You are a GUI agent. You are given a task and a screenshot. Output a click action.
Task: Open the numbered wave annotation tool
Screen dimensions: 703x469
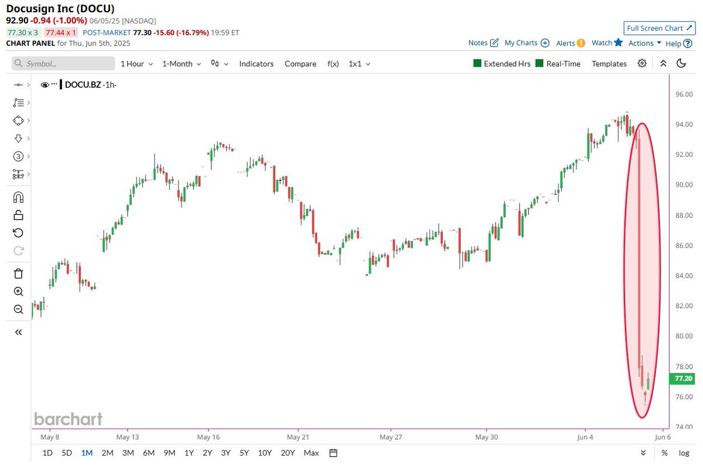point(18,156)
